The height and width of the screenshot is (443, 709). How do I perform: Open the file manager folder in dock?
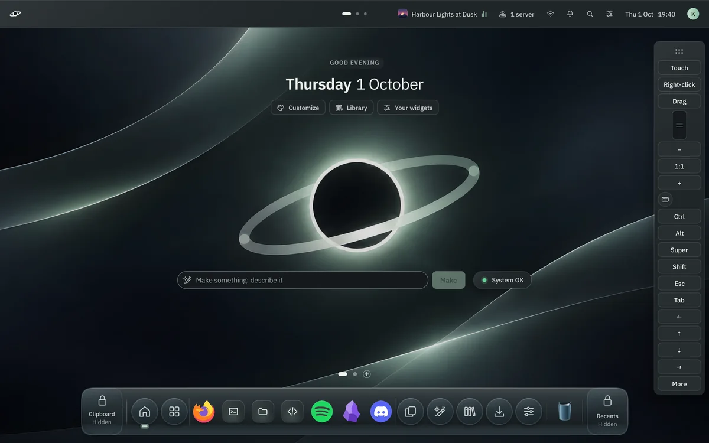(x=263, y=412)
